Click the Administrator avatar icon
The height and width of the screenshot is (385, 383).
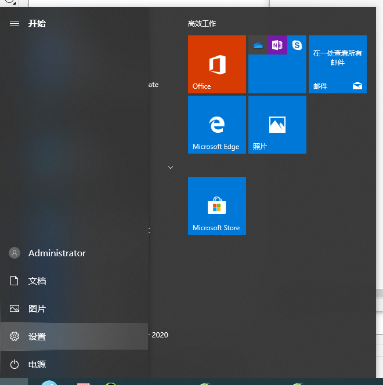click(15, 253)
